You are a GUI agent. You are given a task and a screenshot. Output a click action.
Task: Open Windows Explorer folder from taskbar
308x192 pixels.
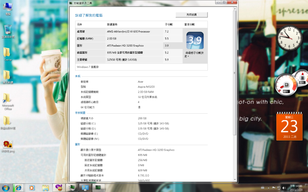tap(45, 188)
